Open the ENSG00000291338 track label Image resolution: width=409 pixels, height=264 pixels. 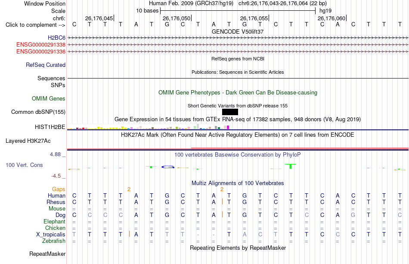(41, 45)
